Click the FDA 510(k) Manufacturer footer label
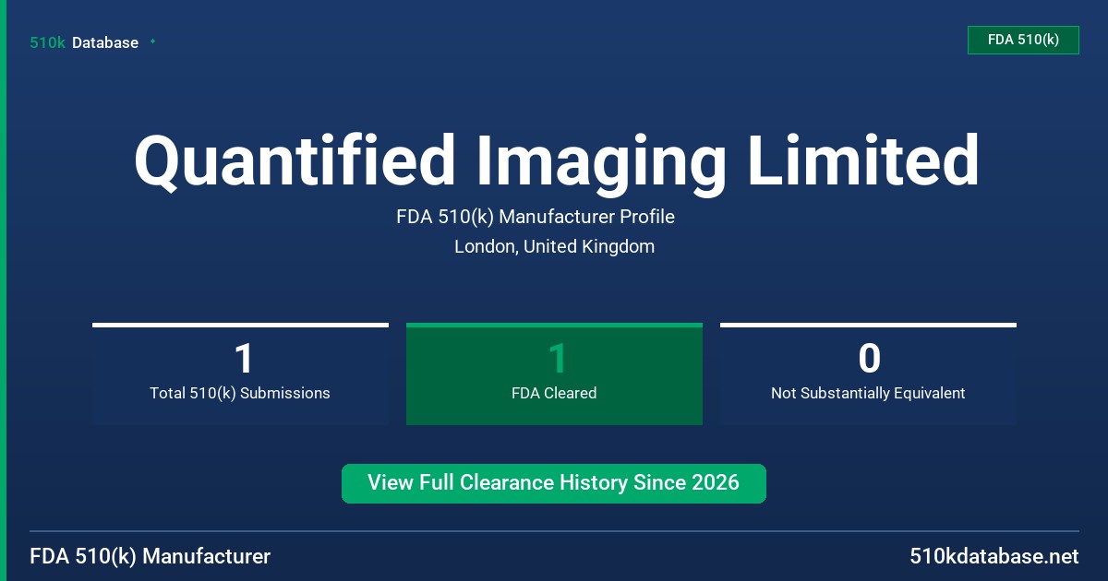Viewport: 1108px width, 581px height. (x=151, y=556)
